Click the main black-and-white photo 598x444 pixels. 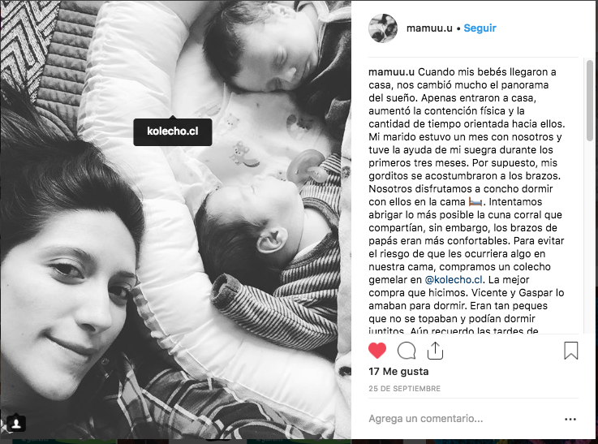(x=175, y=220)
